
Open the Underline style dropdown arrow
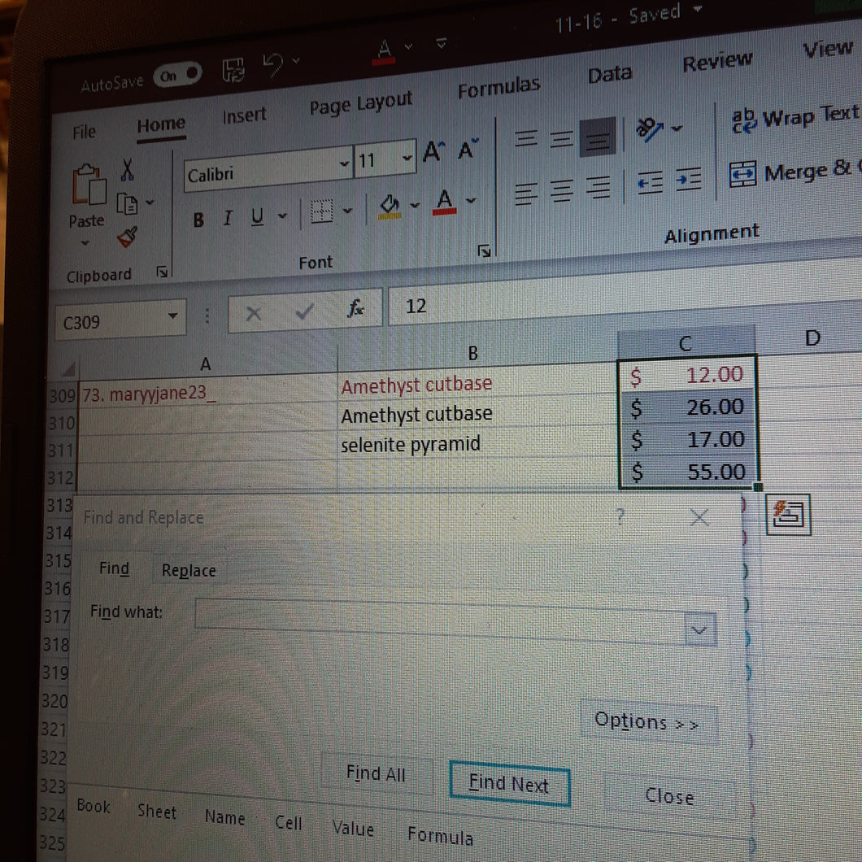(x=282, y=215)
